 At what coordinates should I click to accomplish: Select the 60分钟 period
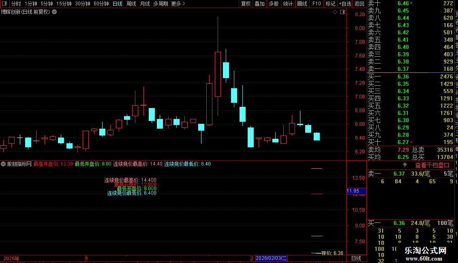click(101, 4)
